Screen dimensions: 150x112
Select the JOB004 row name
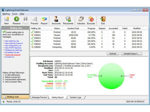[37, 41]
